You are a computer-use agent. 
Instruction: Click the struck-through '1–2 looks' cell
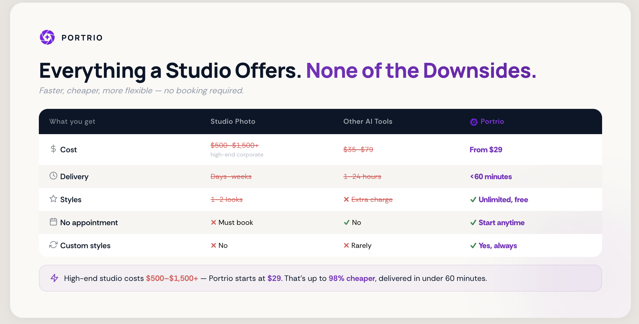[x=227, y=200]
